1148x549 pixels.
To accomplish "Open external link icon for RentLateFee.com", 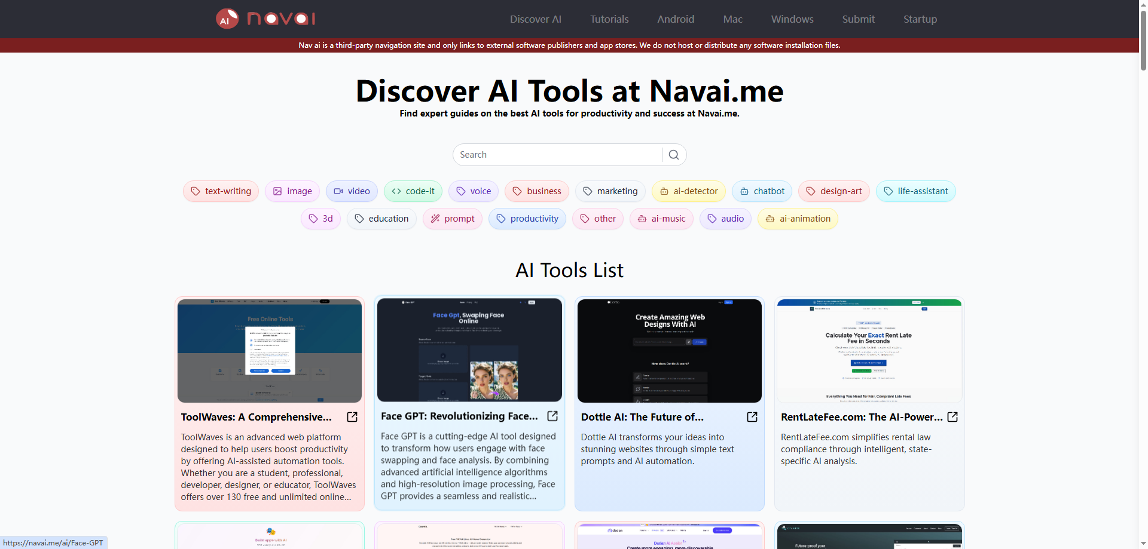I will point(952,417).
